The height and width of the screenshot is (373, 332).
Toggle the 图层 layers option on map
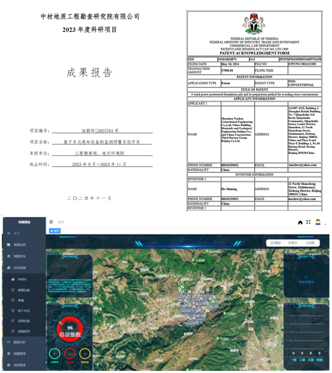point(276,243)
